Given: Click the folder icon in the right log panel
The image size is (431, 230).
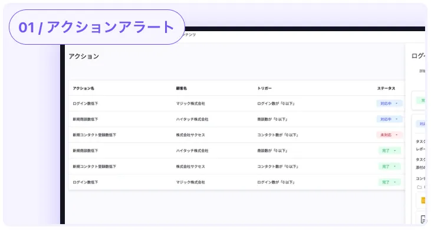Looking at the screenshot, I should tap(419, 187).
